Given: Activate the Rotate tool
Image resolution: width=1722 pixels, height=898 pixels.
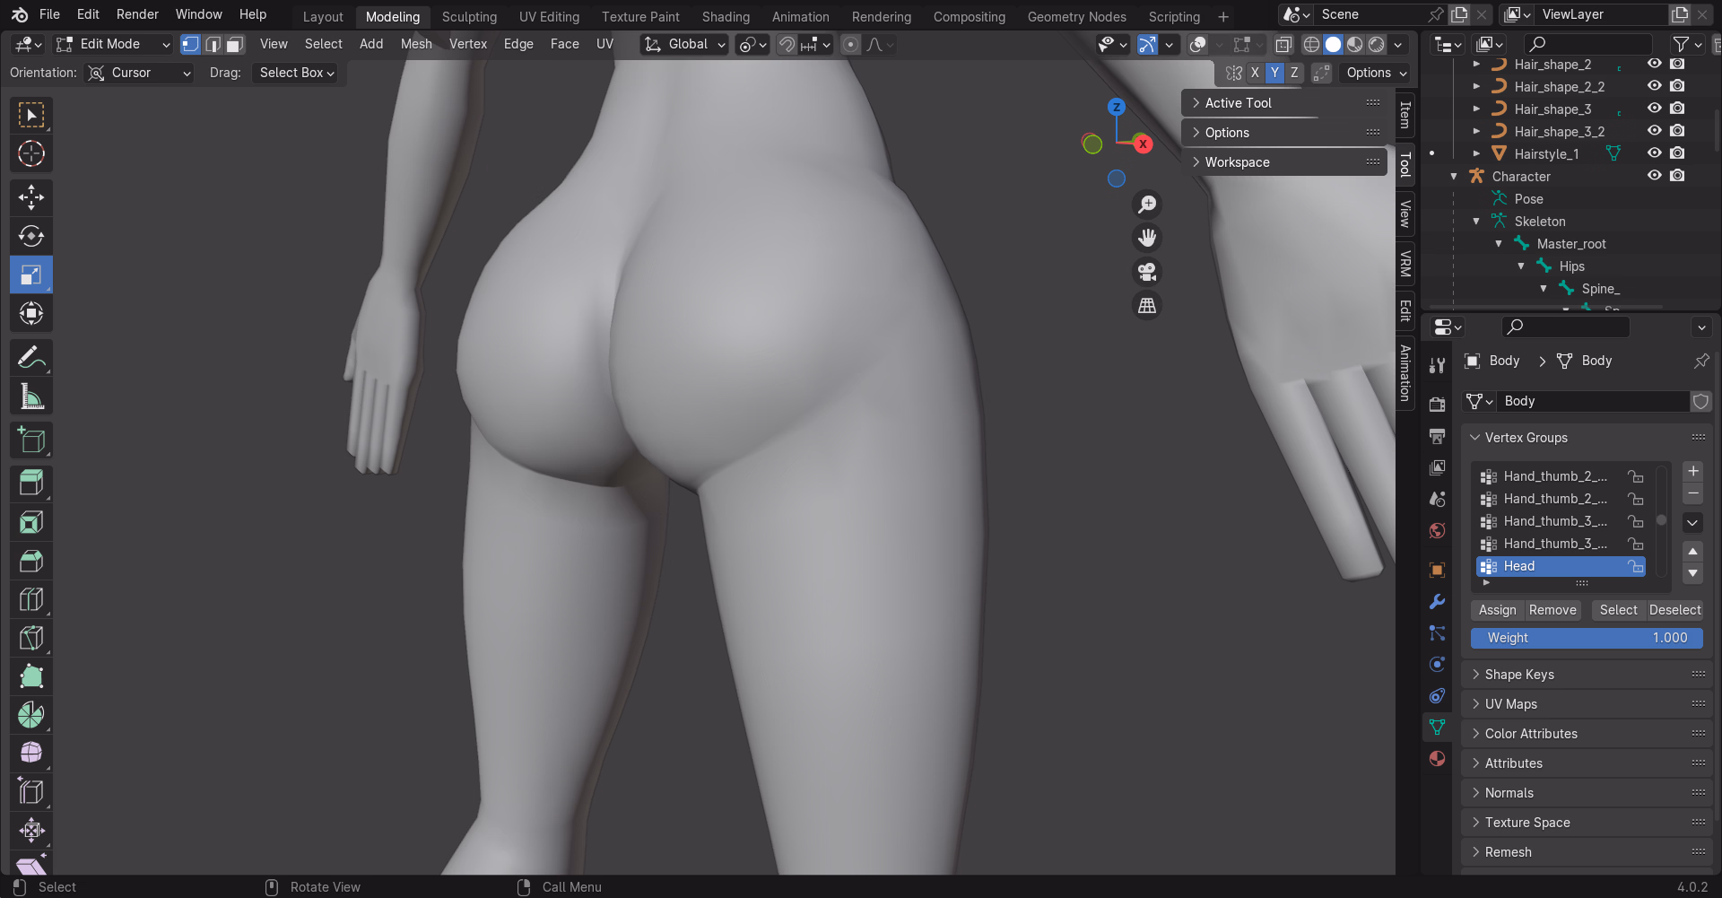Looking at the screenshot, I should click(x=31, y=236).
